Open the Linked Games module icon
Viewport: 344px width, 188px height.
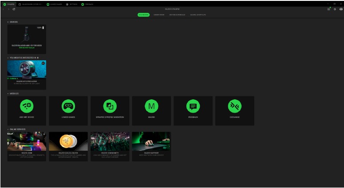[x=68, y=106]
